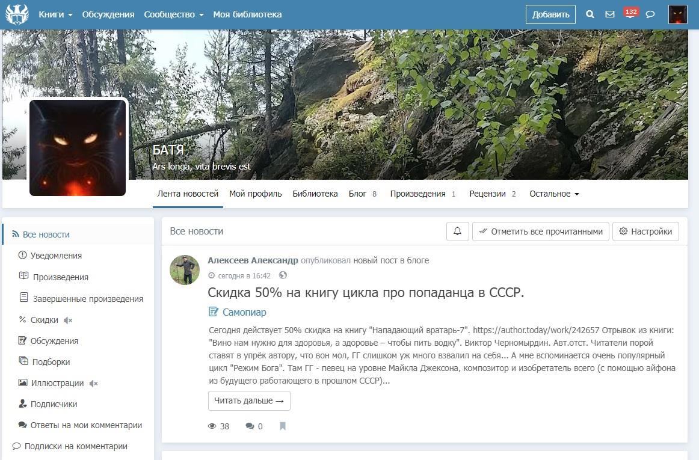699x460 pixels.
Task: Expand the Сообщество dropdown menu
Action: [173, 14]
